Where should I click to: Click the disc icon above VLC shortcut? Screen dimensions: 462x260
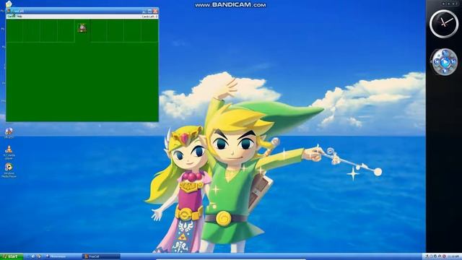[x=9, y=133]
